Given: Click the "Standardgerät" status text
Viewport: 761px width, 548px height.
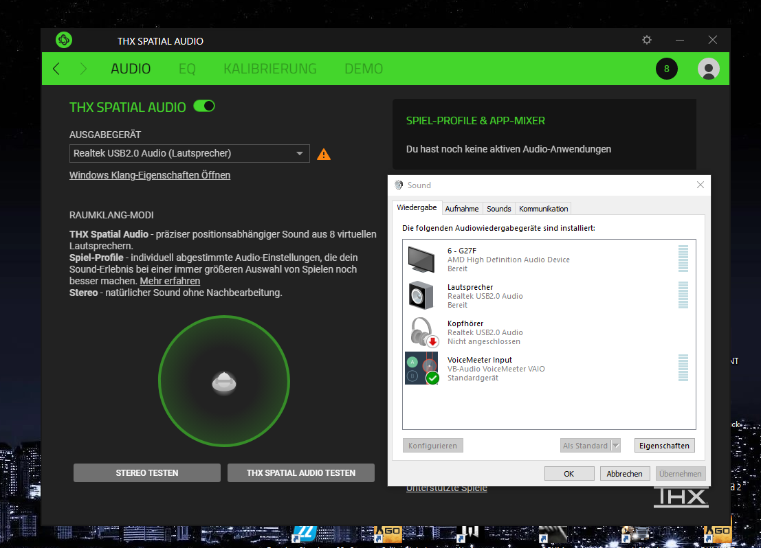Looking at the screenshot, I should point(473,378).
